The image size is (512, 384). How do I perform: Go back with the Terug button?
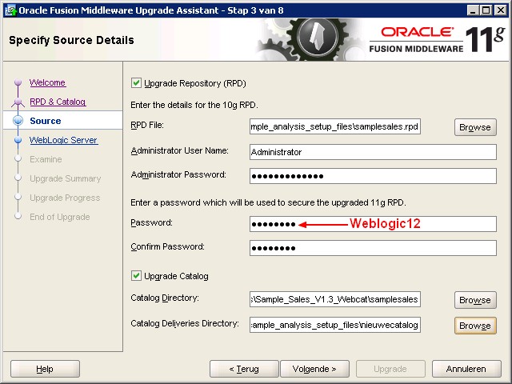(244, 369)
